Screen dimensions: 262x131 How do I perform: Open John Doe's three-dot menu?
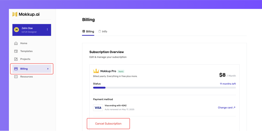(x=47, y=29)
